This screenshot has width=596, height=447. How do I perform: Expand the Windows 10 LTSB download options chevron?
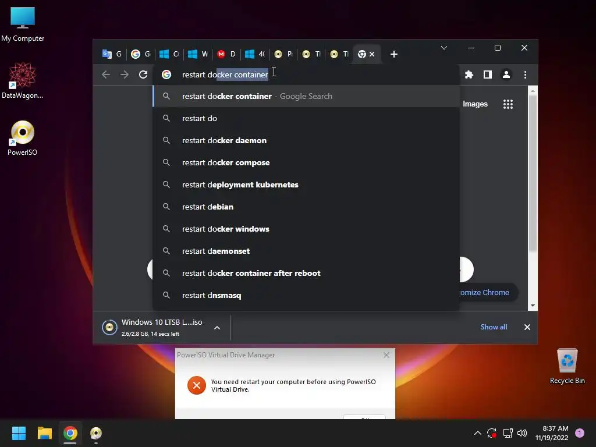point(217,328)
